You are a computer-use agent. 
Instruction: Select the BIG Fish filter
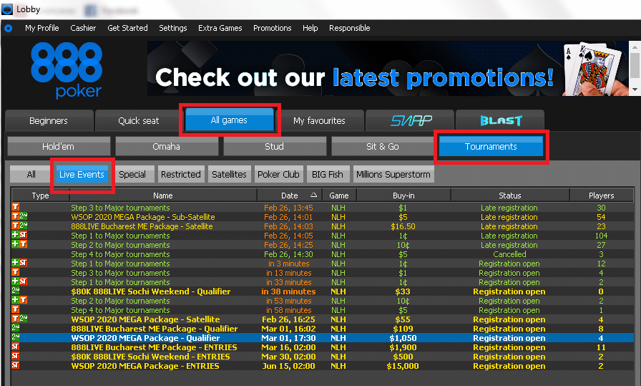tap(328, 174)
